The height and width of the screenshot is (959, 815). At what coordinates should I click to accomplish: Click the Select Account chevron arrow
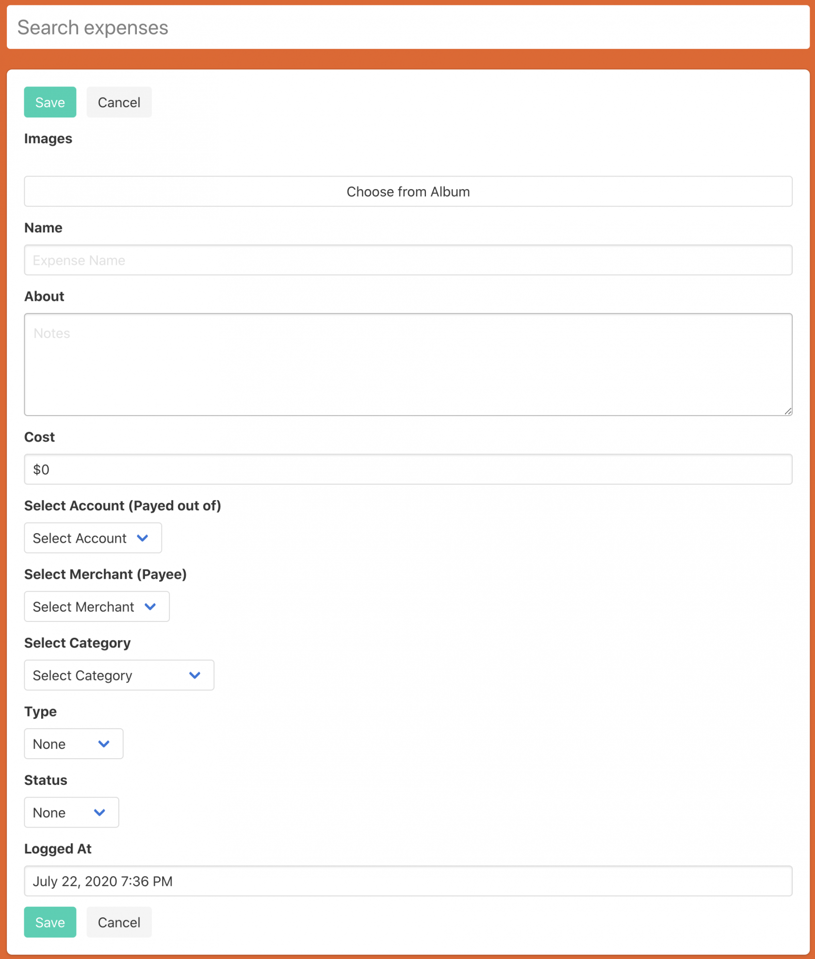tap(143, 538)
